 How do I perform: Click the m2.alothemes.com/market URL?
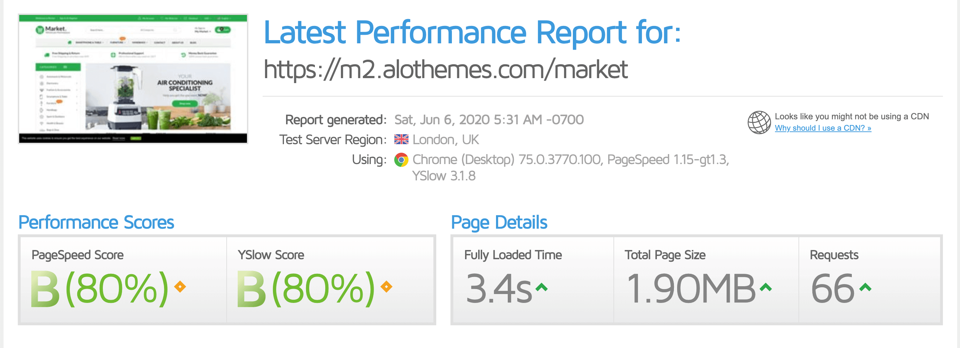[445, 70]
